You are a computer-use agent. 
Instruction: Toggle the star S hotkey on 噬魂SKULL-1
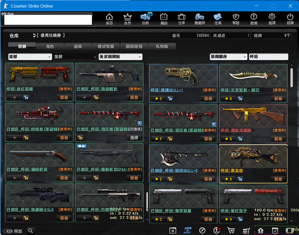point(158,99)
